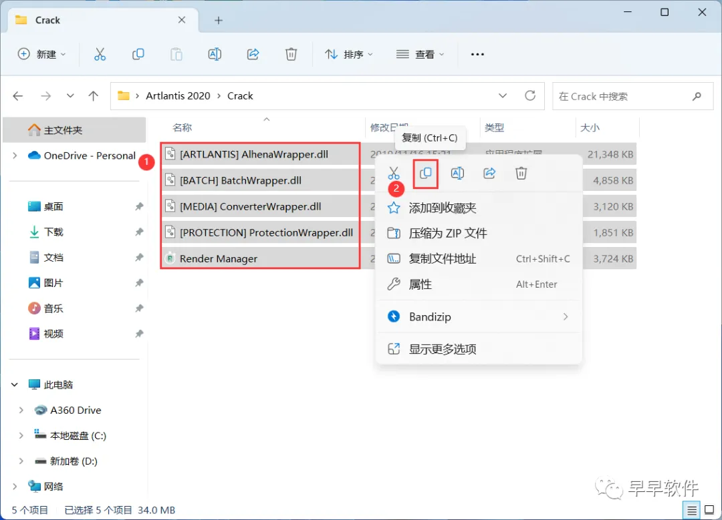
Task: Open the 排序 (Sort) dropdown
Action: click(349, 54)
